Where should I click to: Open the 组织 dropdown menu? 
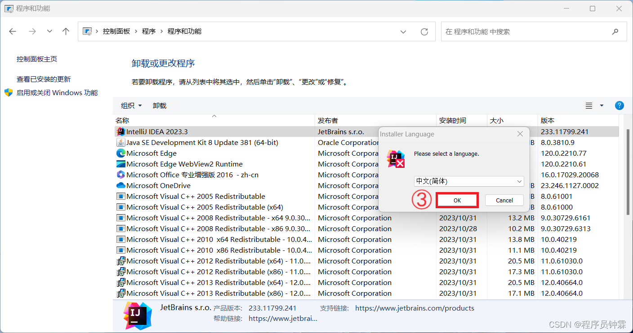(131, 105)
